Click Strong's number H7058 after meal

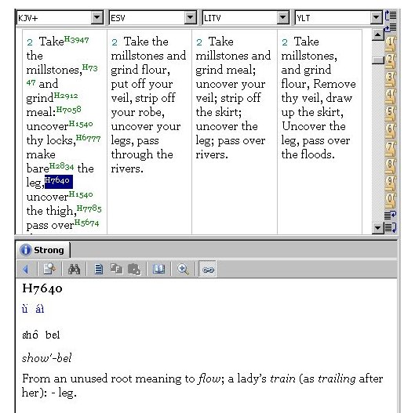coord(68,110)
